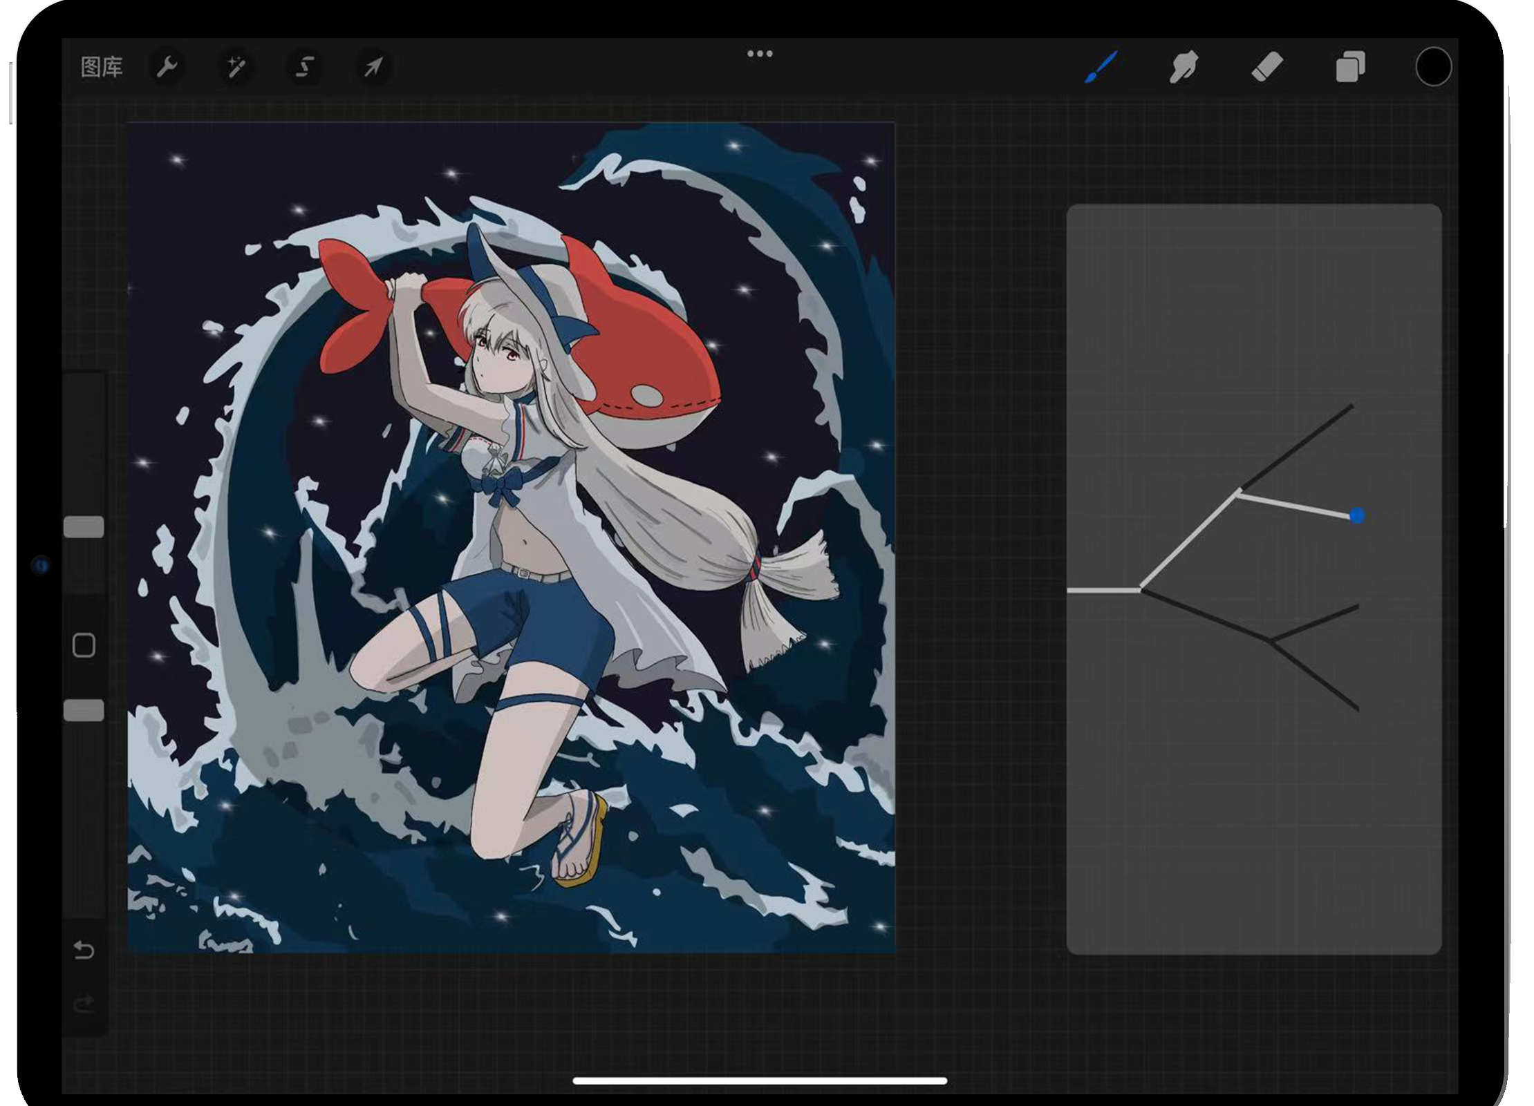Activate the Transform arrow tool
This screenshot has width=1534, height=1106.
pyautogui.click(x=373, y=67)
